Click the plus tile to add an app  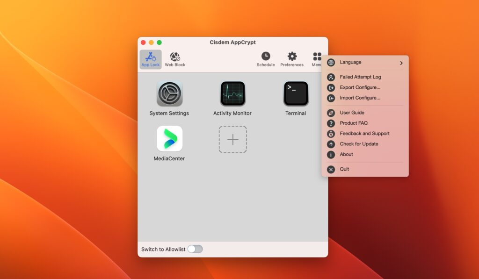click(x=232, y=139)
